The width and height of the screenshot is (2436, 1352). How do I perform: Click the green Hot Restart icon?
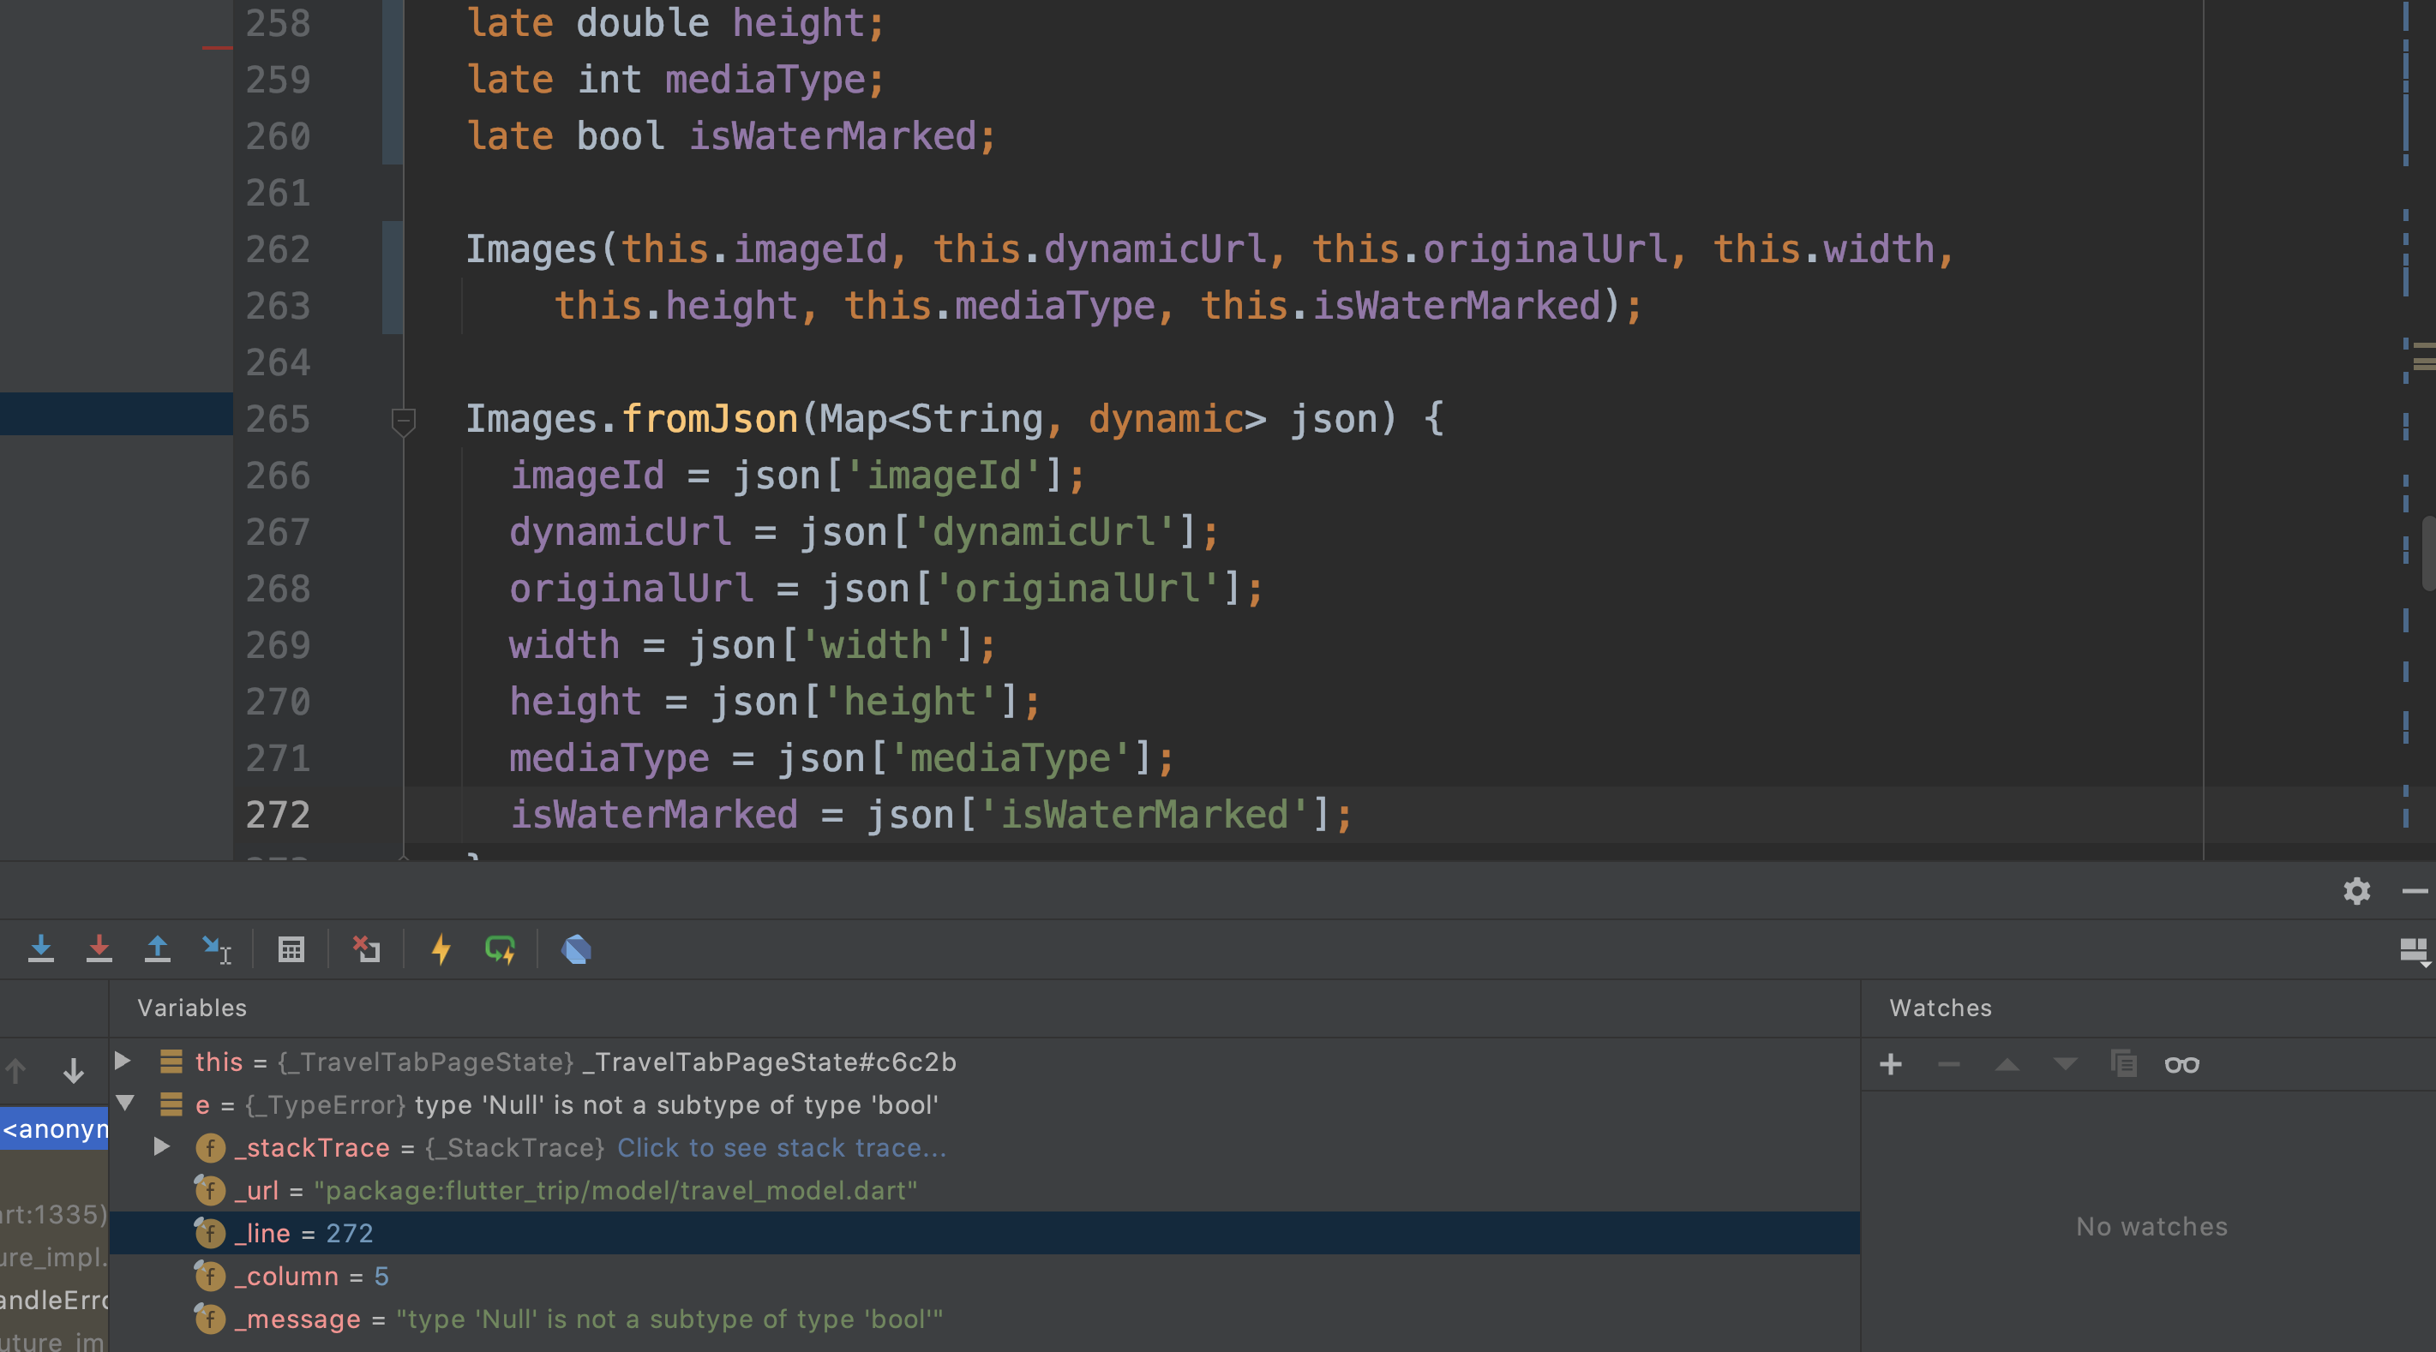point(500,948)
